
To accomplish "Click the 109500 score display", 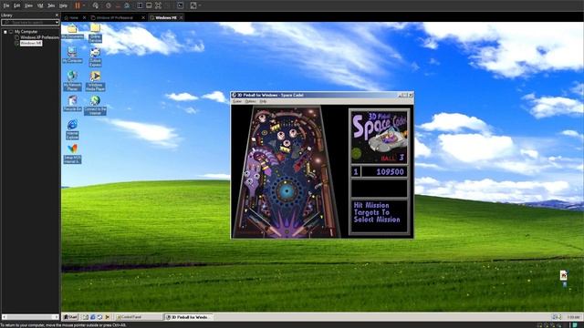I will point(384,172).
